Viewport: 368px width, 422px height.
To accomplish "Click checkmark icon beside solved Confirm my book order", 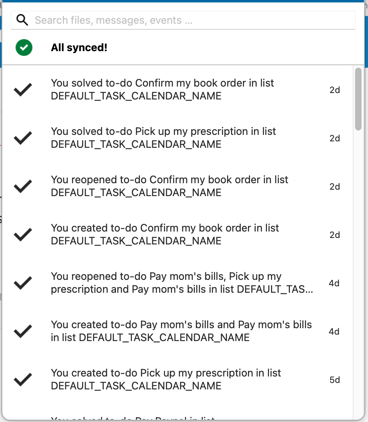I will click(x=23, y=90).
